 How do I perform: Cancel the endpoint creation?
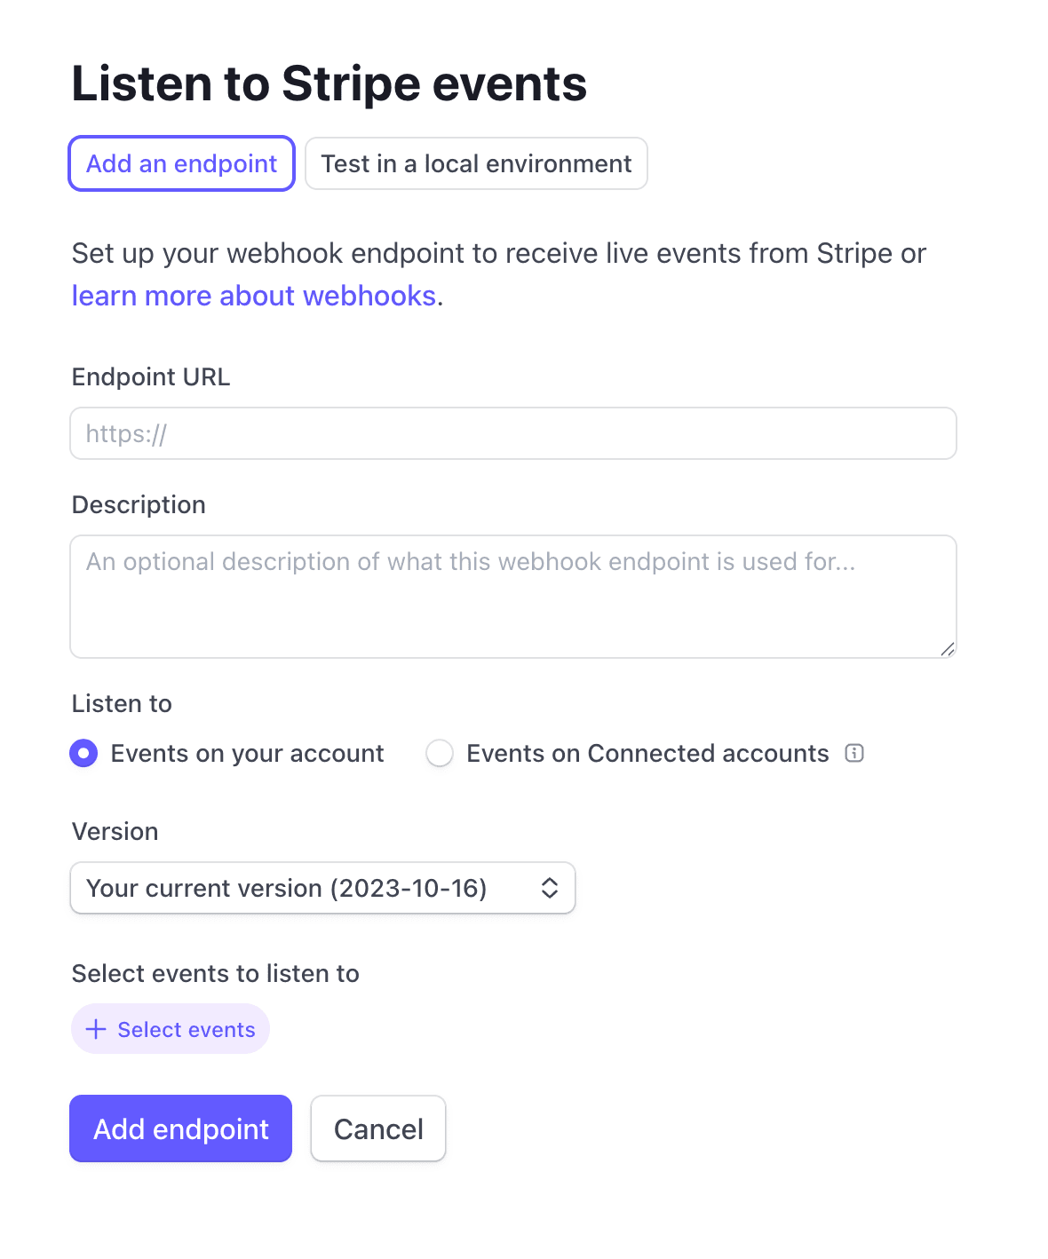pyautogui.click(x=377, y=1128)
